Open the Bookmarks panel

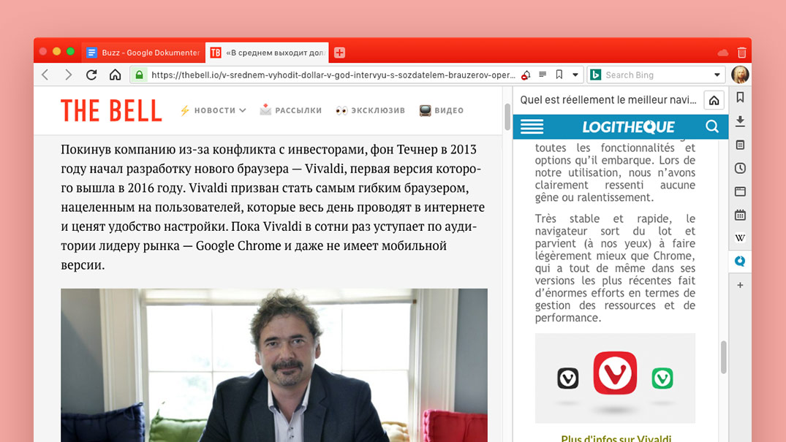click(x=740, y=97)
